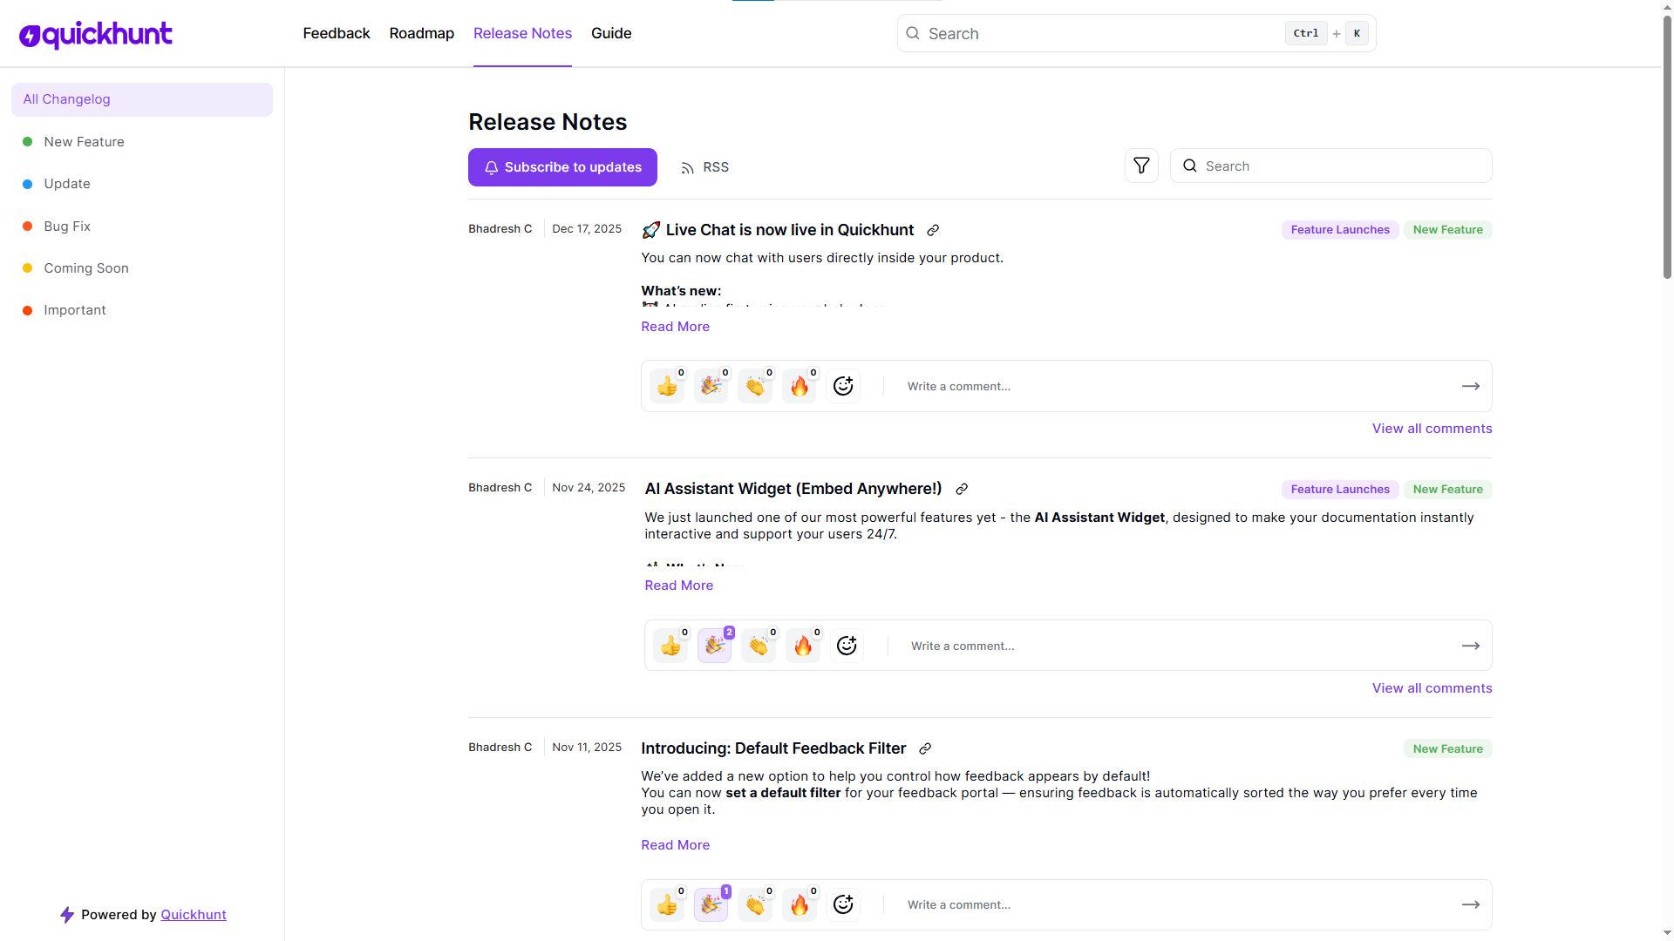The image size is (1674, 941).
Task: Send comment arrow on Live Chat post
Action: point(1471,386)
